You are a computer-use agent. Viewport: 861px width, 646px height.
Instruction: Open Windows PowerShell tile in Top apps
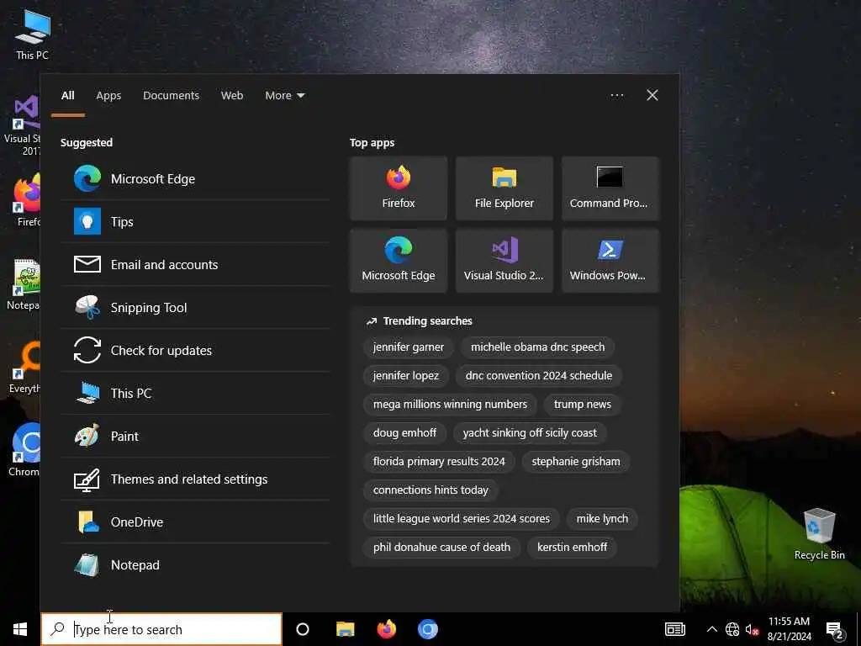coord(610,261)
